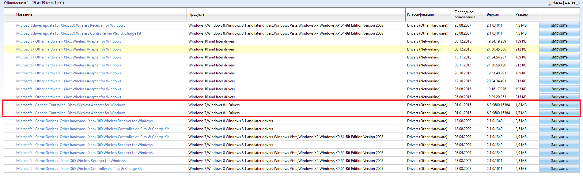Viewport: 583px width, 176px height.
Task: Select the size cell 215 KB
Action: [x=521, y=97]
